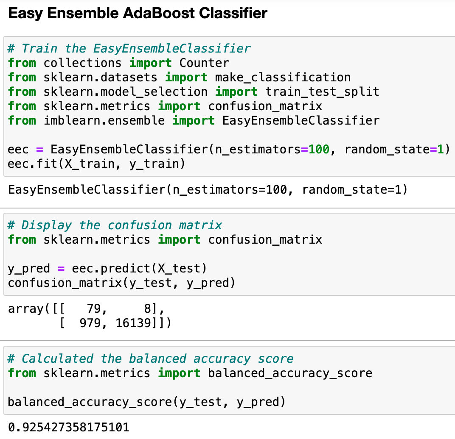Select the '# Display the confusion matrix' comment

point(115,225)
